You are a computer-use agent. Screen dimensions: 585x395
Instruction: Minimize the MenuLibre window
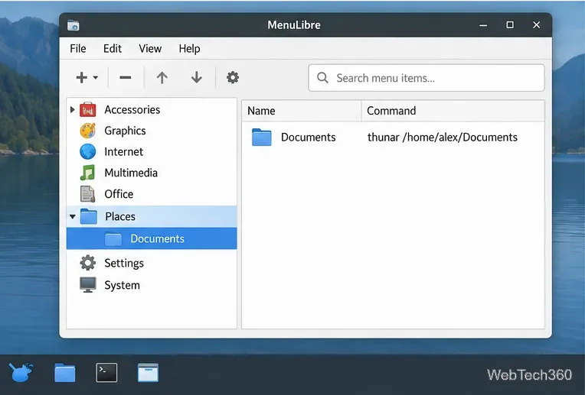[x=483, y=25]
